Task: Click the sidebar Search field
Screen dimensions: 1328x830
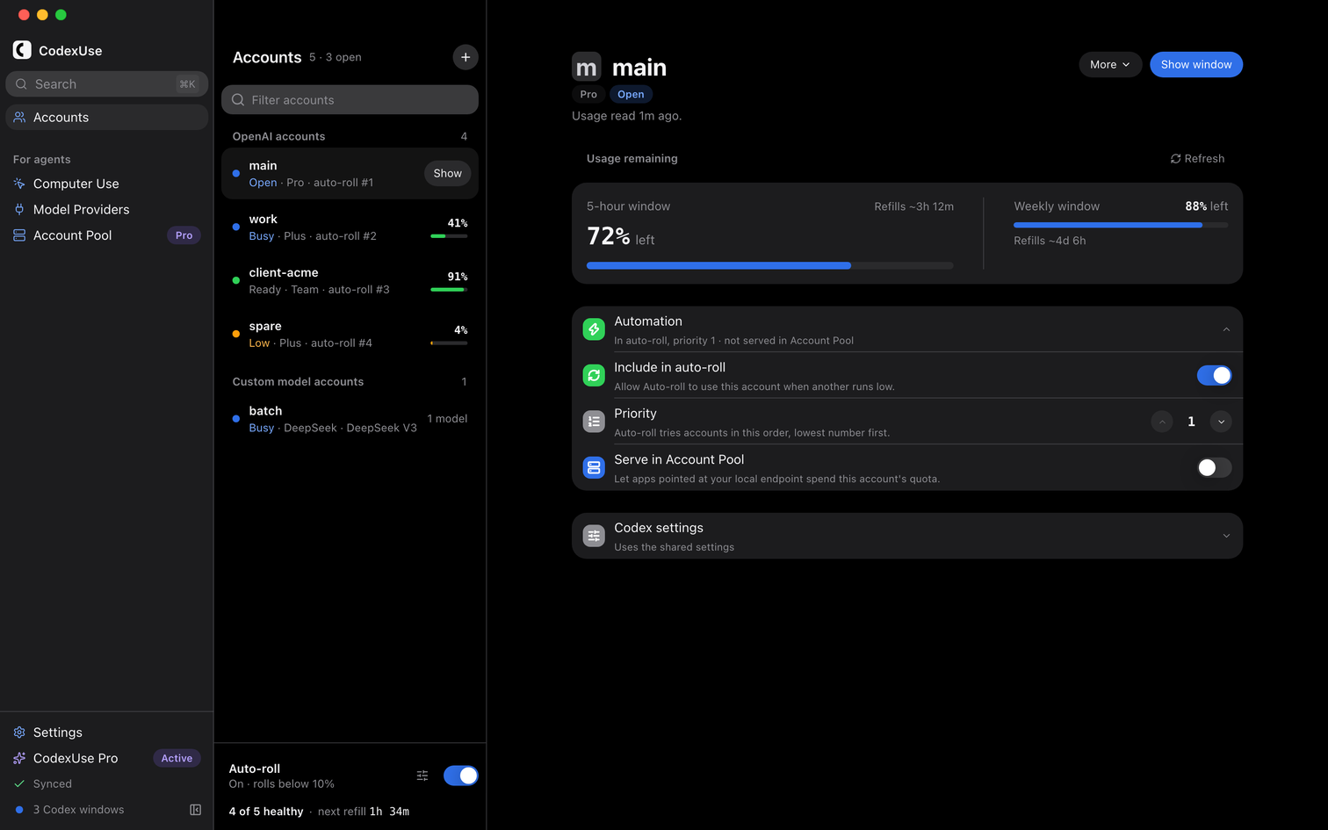Action: tap(107, 84)
